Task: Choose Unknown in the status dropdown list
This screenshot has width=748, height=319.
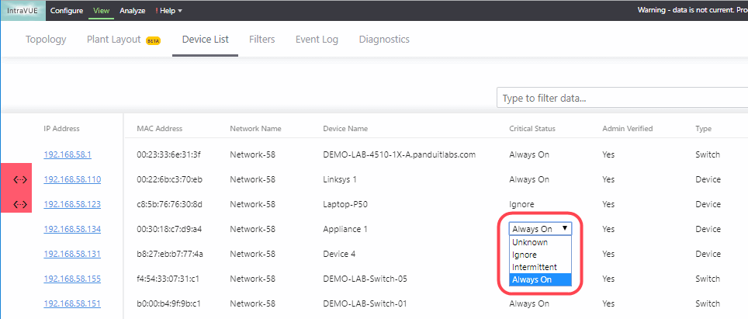Action: (x=540, y=242)
